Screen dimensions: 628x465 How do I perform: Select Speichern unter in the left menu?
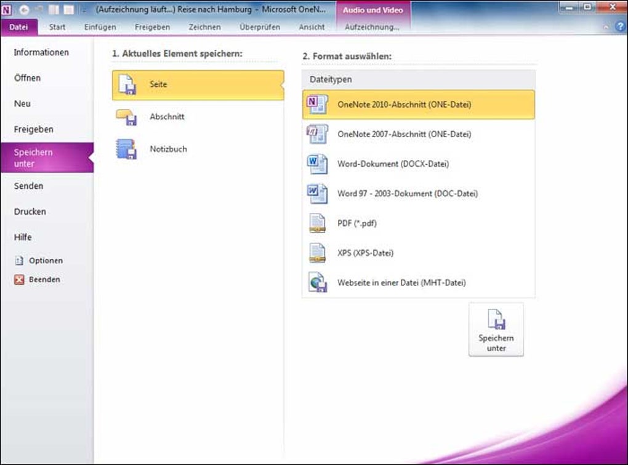(47, 157)
